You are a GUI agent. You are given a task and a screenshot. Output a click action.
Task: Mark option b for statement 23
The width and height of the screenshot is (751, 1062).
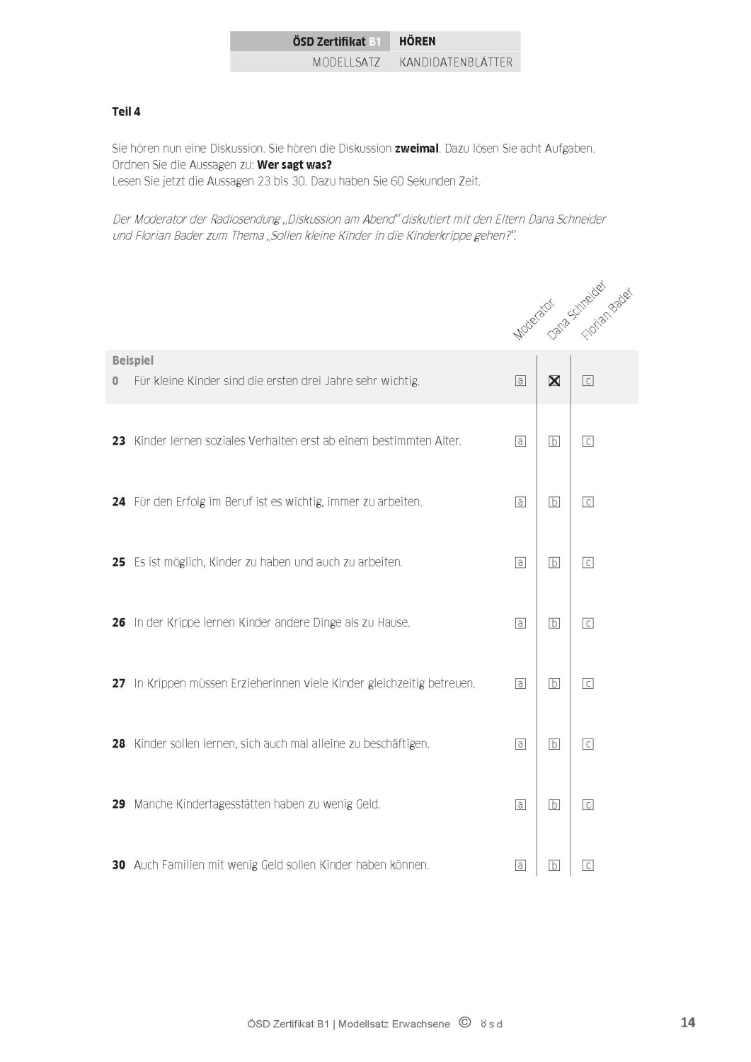point(554,441)
